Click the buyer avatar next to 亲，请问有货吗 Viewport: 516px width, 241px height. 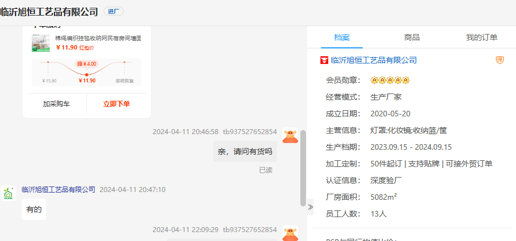(x=290, y=135)
